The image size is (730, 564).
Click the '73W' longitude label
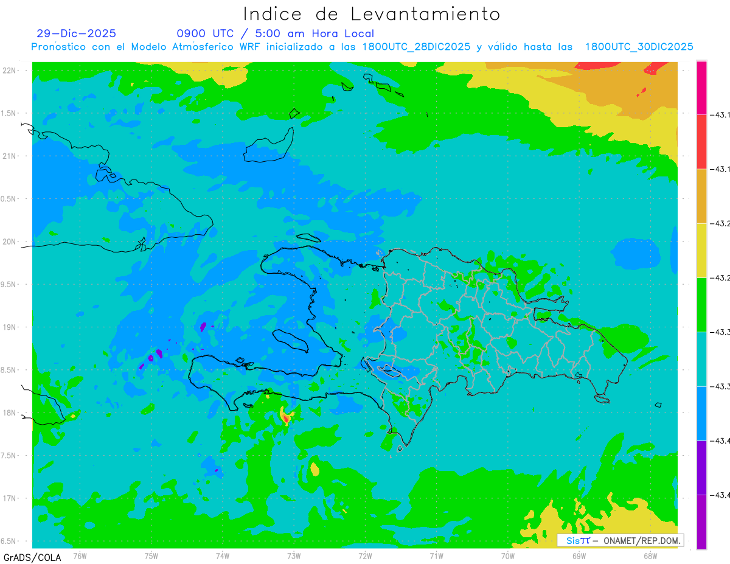coord(294,555)
